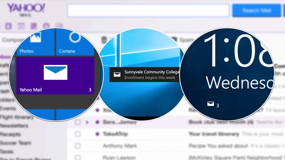Screen dimensions: 285x160
Task: Select checkbox for Sara...James email
Action: coord(78,122)
